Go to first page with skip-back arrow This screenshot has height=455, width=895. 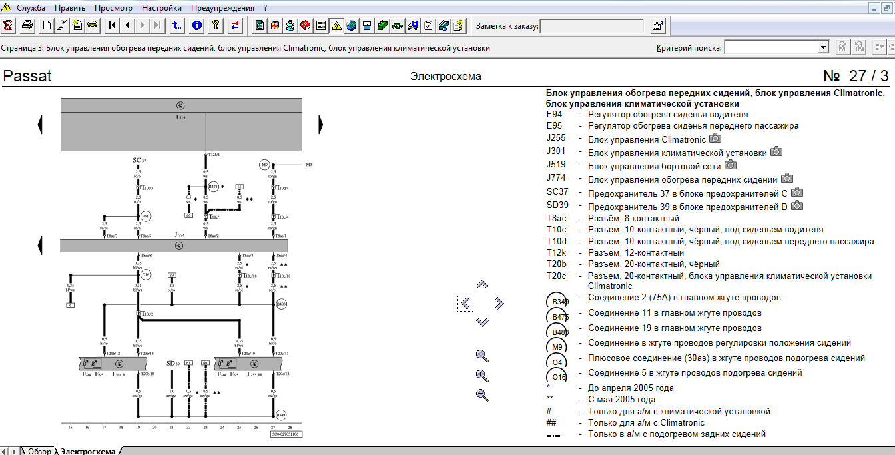coord(113,26)
